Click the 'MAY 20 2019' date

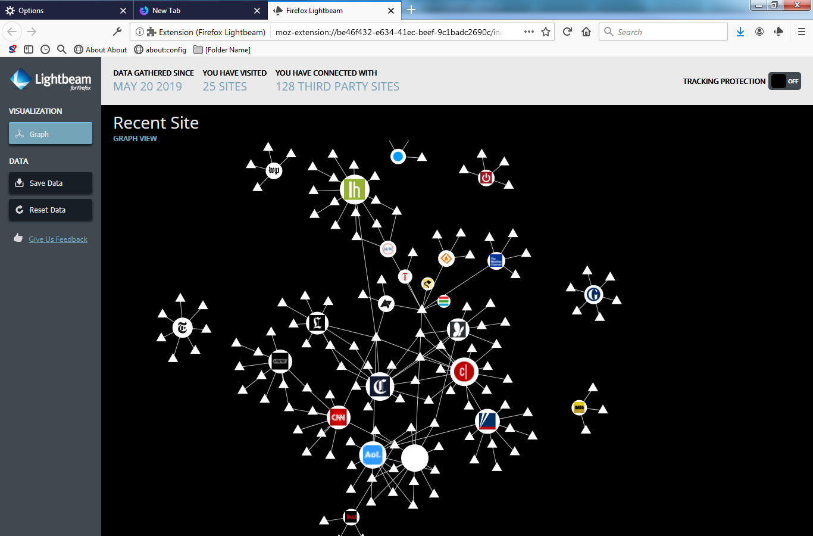[148, 86]
